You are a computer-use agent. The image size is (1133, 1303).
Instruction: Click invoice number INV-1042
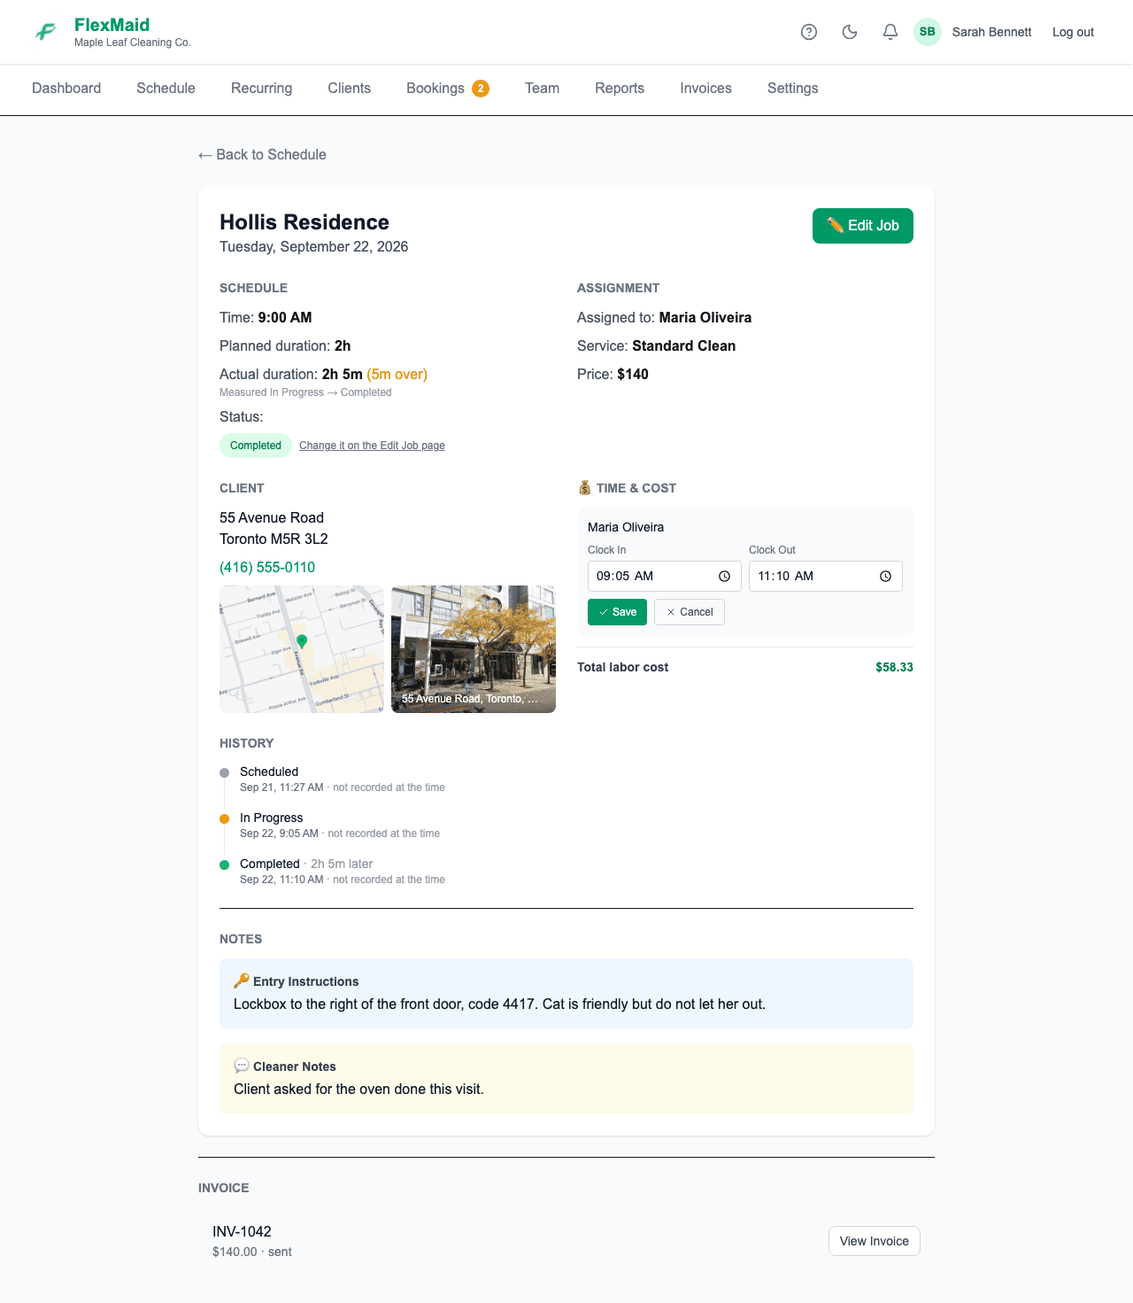(x=242, y=1232)
